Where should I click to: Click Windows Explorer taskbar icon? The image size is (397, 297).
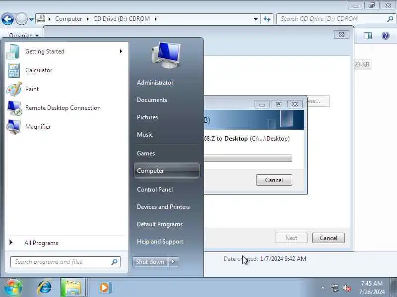73,288
